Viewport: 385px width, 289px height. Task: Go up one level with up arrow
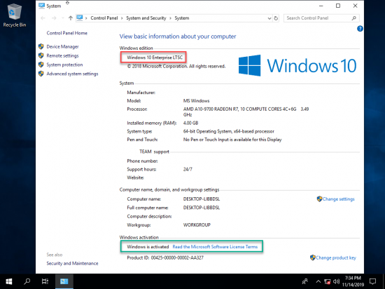(71, 18)
